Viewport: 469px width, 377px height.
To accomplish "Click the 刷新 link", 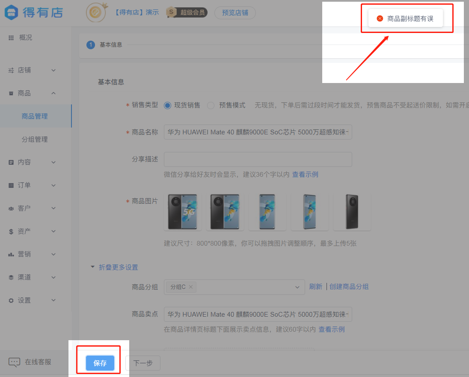I will (315, 287).
